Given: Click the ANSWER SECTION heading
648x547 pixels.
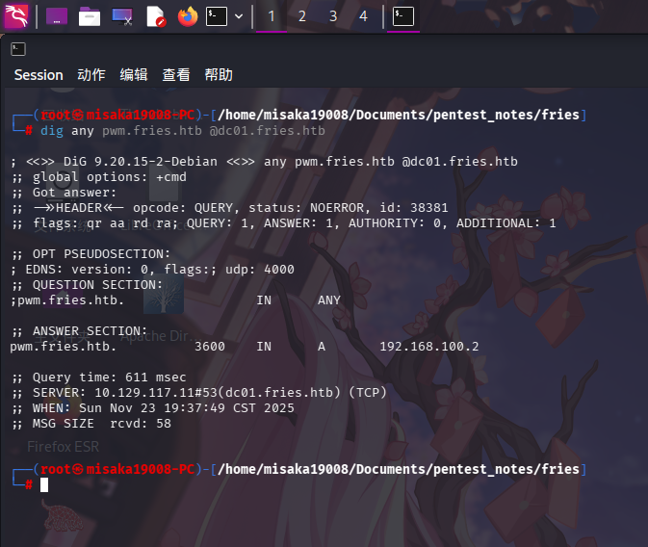Looking at the screenshot, I should coord(80,331).
